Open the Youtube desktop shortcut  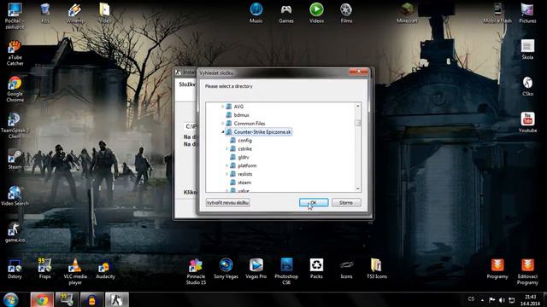[x=527, y=123]
